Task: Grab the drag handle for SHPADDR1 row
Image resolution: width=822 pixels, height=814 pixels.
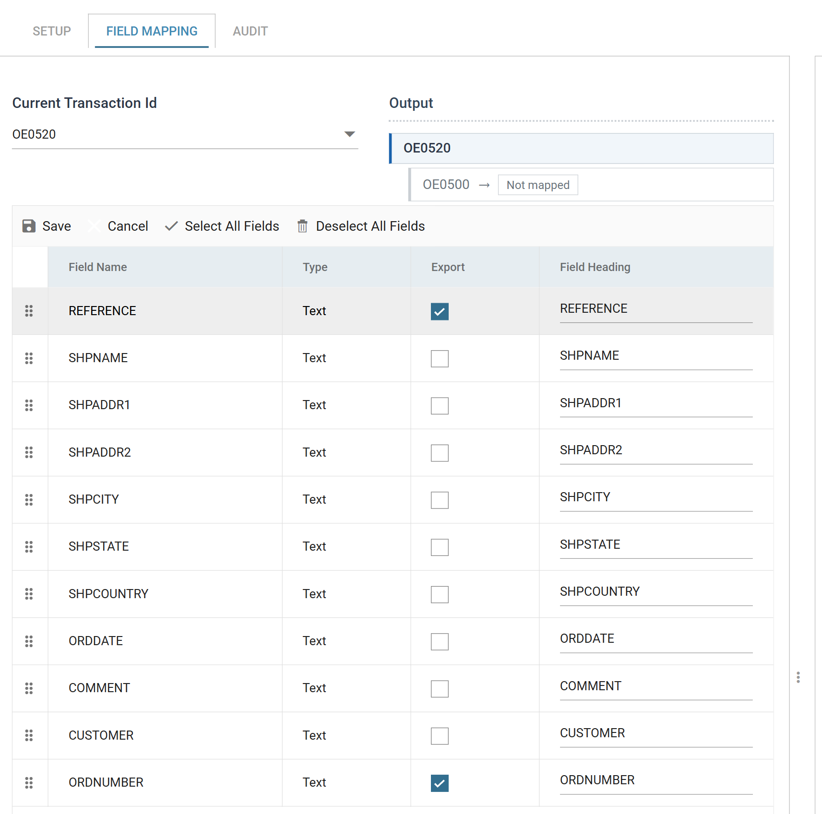Action: point(29,405)
